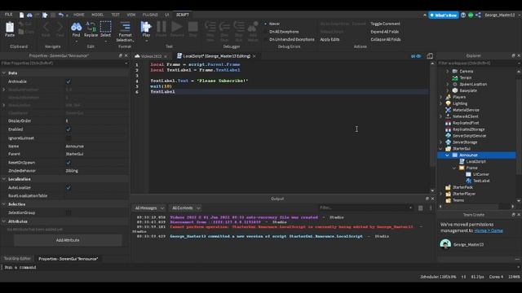Click the Output filter input field
The height and width of the screenshot is (293, 522).
365,208
